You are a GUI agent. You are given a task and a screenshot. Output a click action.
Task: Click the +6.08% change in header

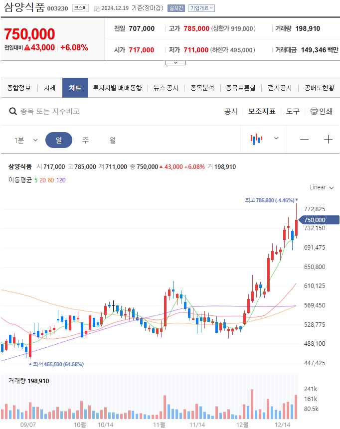tap(74, 48)
